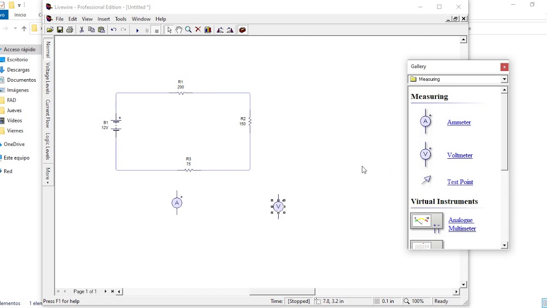Screen dimensions: 547x308
Task: Rotate the selection left via toolbar icon
Action: (220, 30)
